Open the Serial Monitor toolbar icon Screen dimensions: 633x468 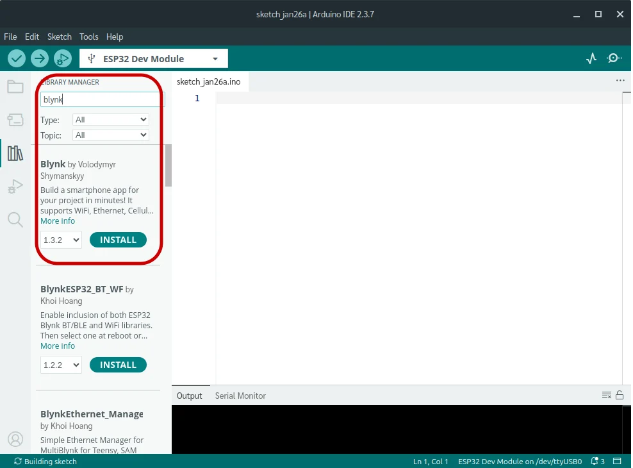click(614, 58)
